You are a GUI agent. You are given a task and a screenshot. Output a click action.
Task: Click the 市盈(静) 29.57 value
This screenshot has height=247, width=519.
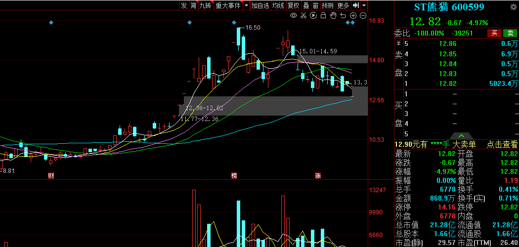[447, 244]
